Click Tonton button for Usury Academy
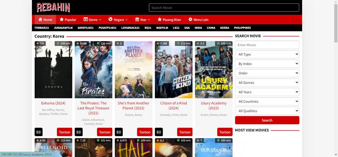The image size is (338, 157). (x=225, y=132)
